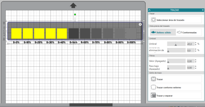The image size is (205, 107).
Task: Click the B=0% label text
Action: click(x=16, y=42)
